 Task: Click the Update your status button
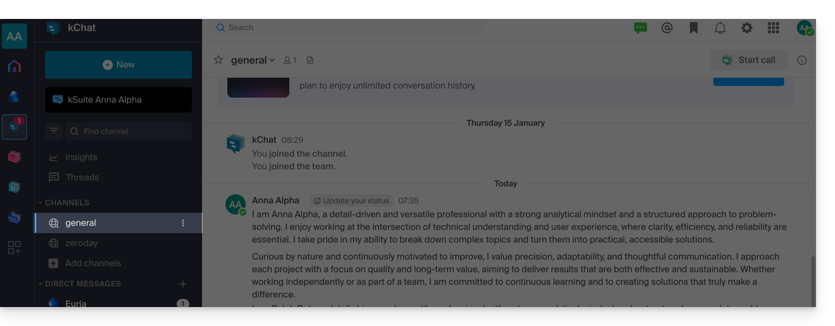pos(351,201)
